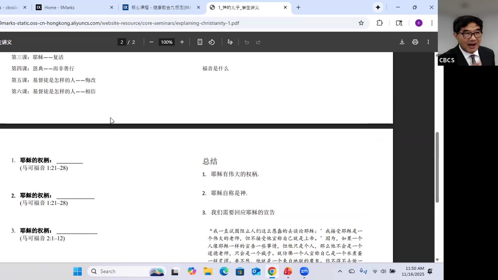498x280 pixels.
Task: Switch to the Home - 9Marks tab
Action: [x=74, y=7]
